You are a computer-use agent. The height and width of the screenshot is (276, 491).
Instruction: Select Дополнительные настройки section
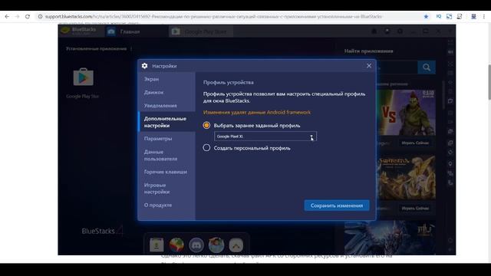coord(166,122)
